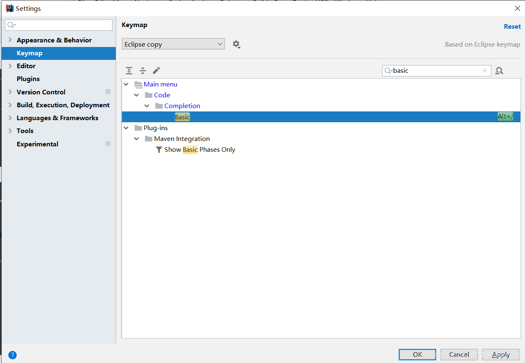The image size is (525, 363).
Task: Click the OK button
Action: 418,355
